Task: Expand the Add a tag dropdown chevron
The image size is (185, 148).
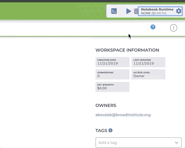Action: pos(177,143)
